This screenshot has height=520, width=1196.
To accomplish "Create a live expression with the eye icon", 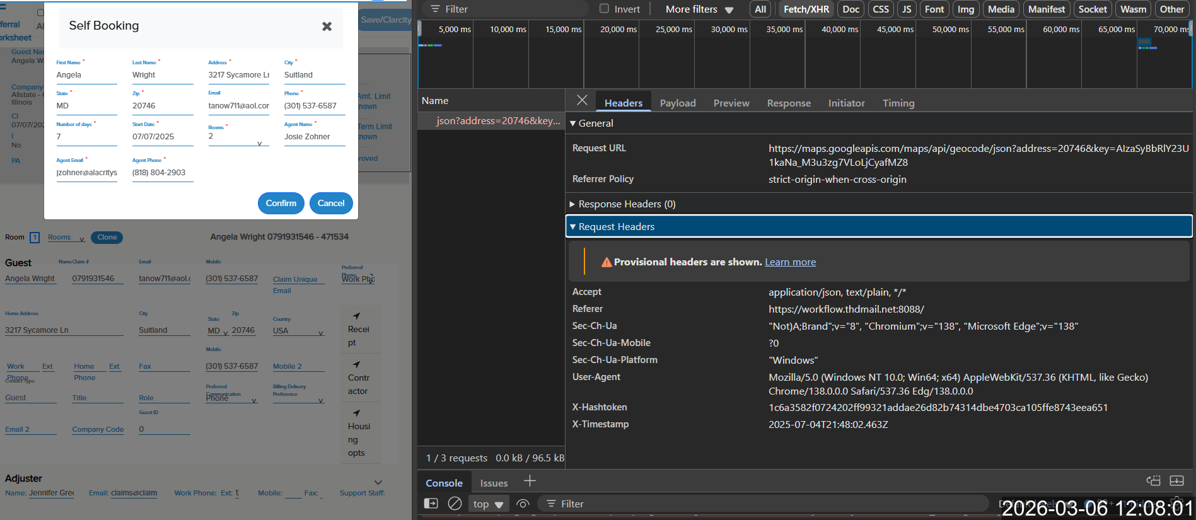I will 523,504.
